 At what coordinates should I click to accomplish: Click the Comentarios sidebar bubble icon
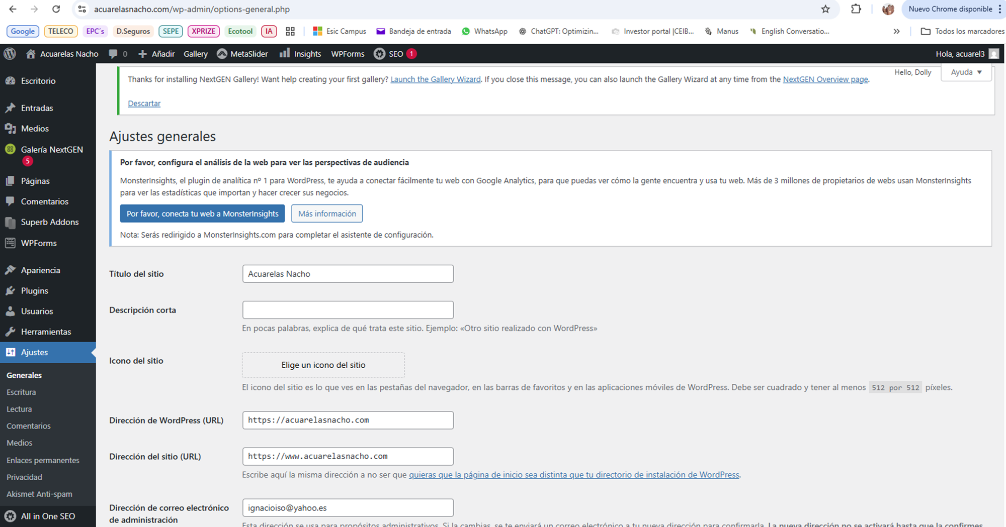[x=10, y=201]
